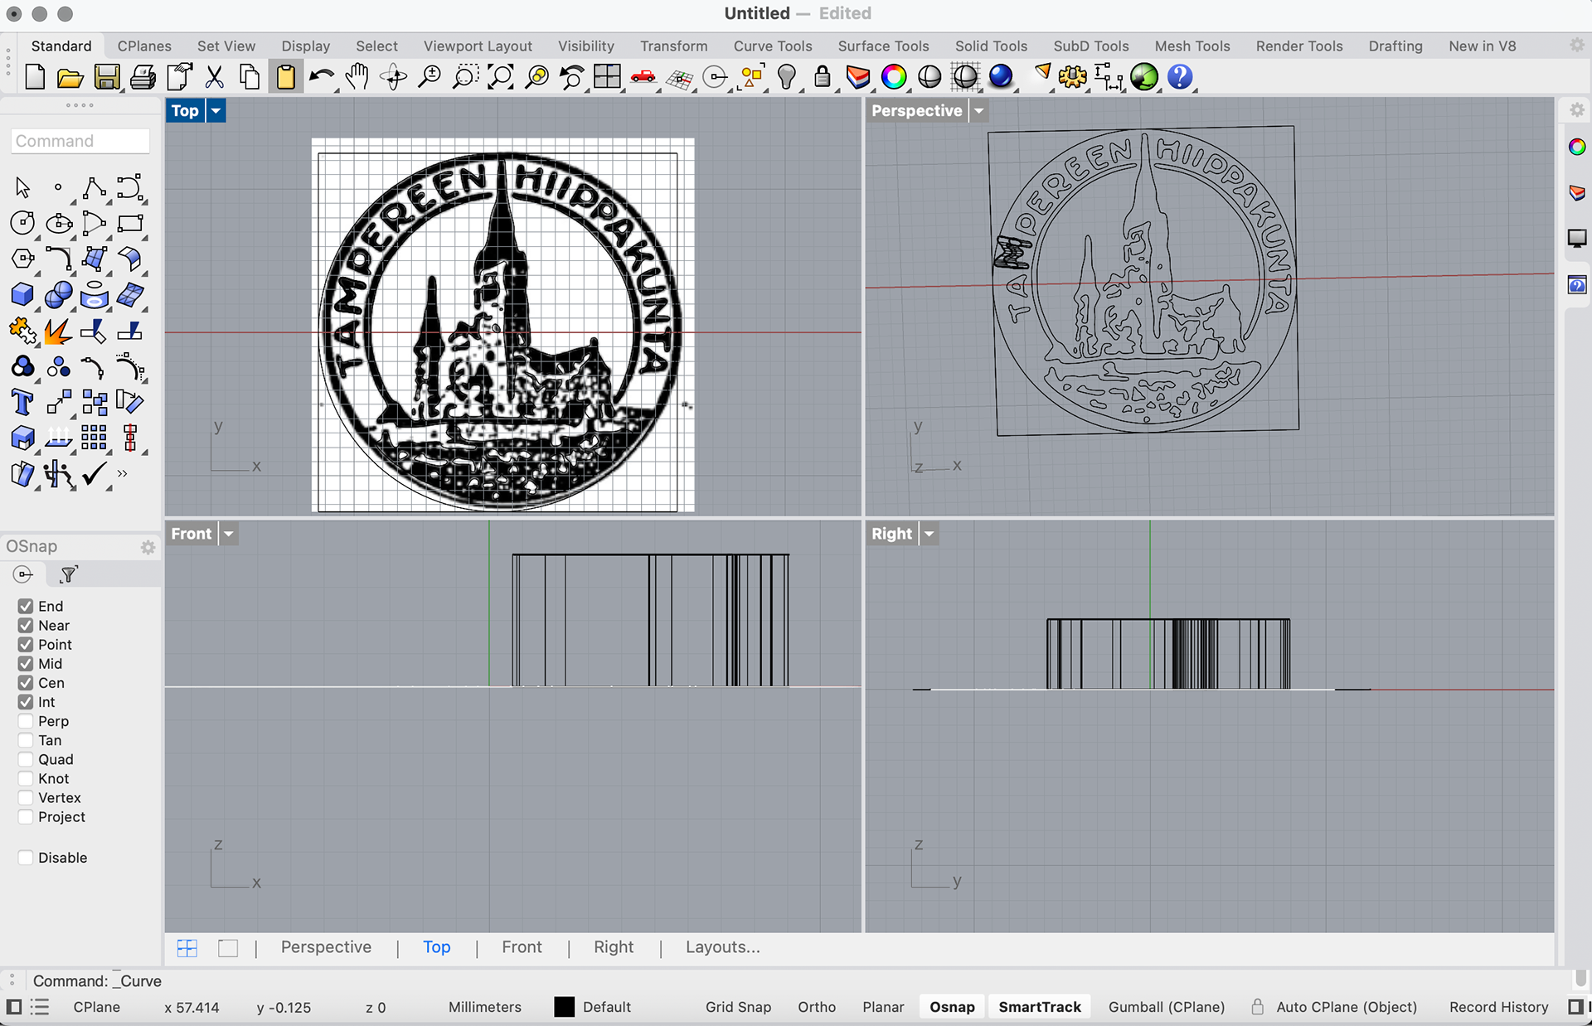Viewport: 1592px width, 1026px height.
Task: Click the four-viewport layout icon
Action: (x=607, y=77)
